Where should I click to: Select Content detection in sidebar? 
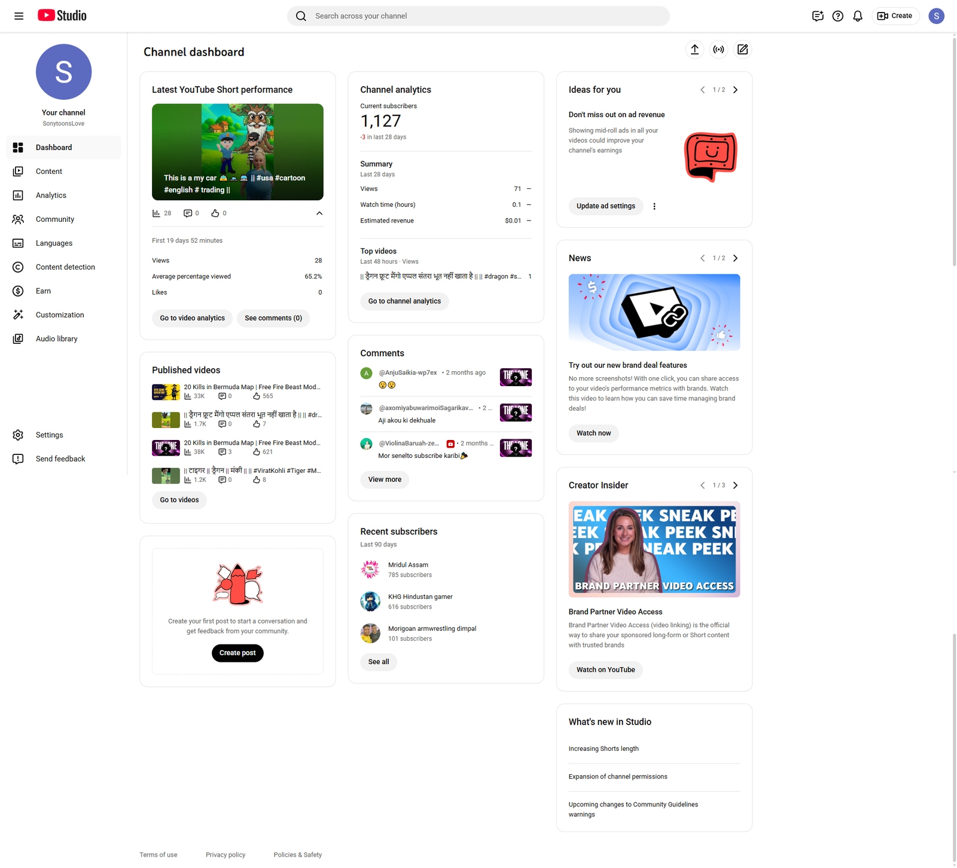(65, 267)
